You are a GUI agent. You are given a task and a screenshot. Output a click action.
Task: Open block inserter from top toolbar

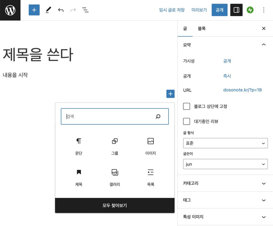point(34,10)
